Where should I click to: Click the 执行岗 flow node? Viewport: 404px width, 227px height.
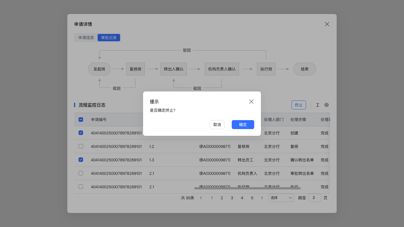pos(266,69)
